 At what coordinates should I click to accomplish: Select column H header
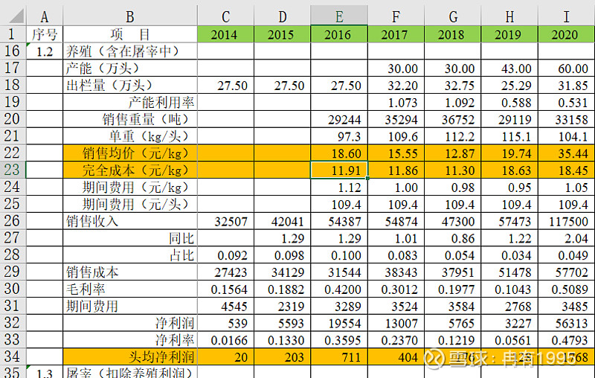point(509,16)
